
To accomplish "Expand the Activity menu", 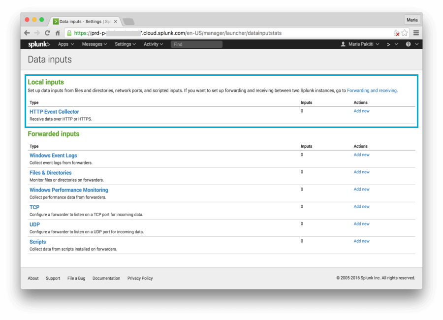I will pyautogui.click(x=153, y=44).
